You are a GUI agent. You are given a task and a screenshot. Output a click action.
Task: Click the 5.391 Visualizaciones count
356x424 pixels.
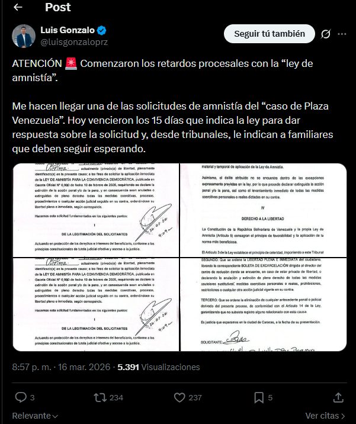(159, 367)
